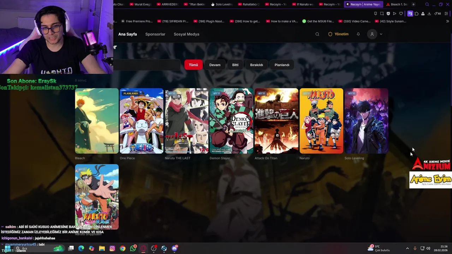This screenshot has height=254, width=452.
Task: Select the Tümü filter
Action: [193, 65]
